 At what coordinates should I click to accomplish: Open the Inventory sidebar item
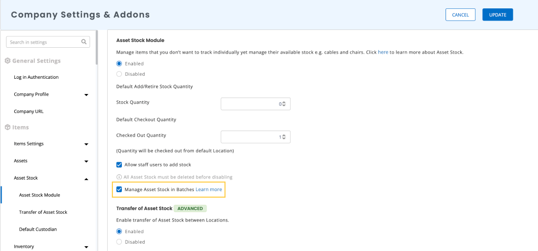24,247
